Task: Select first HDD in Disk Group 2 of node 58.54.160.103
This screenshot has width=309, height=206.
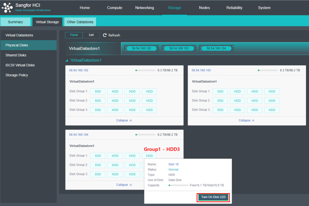Action: tap(237, 101)
